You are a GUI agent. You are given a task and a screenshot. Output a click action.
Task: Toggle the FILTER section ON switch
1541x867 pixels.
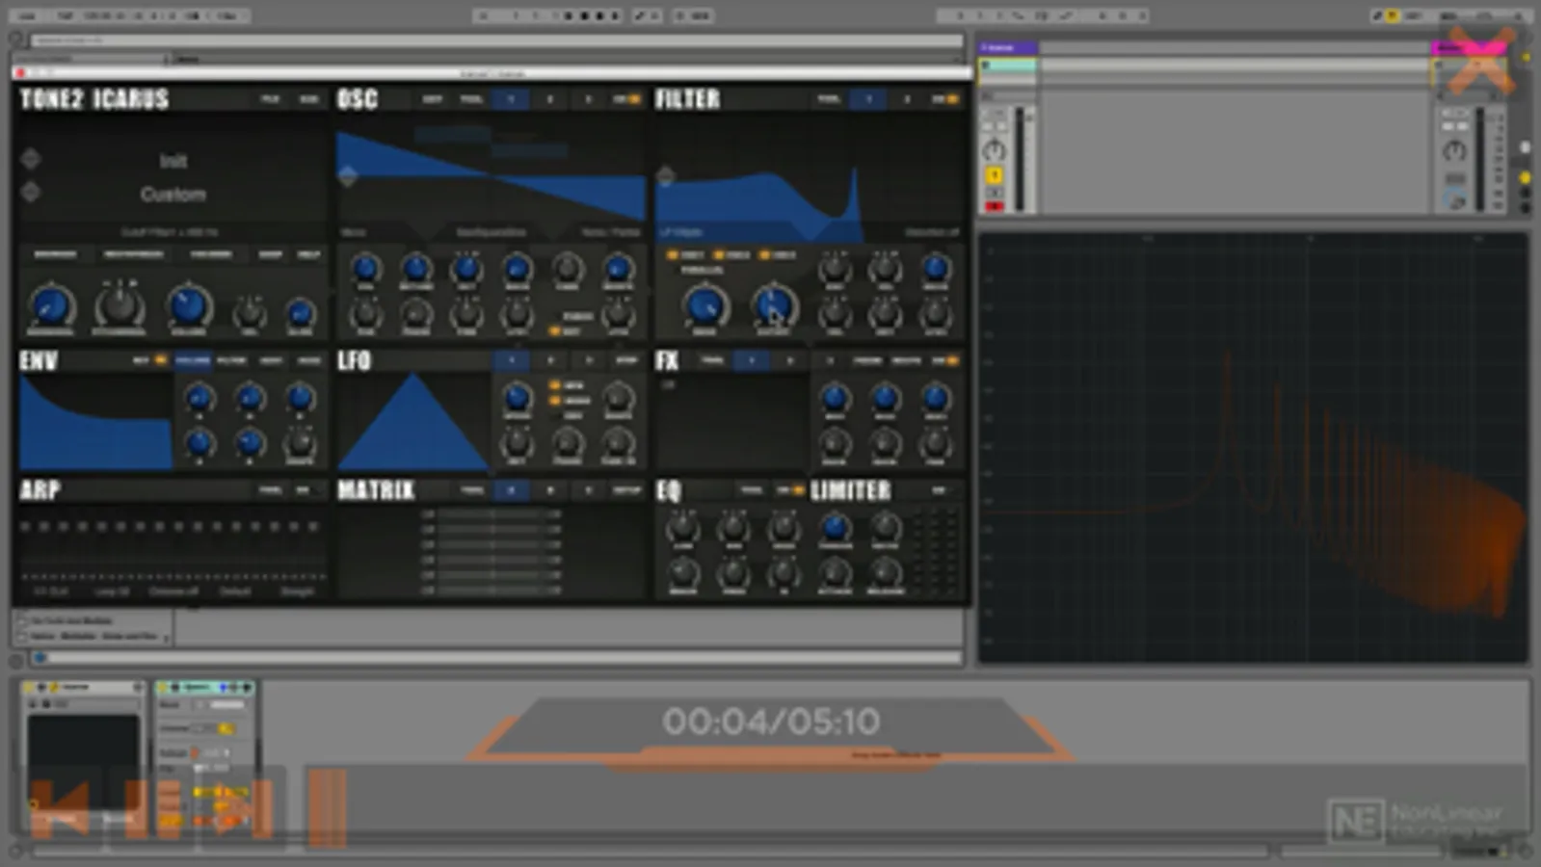(944, 99)
